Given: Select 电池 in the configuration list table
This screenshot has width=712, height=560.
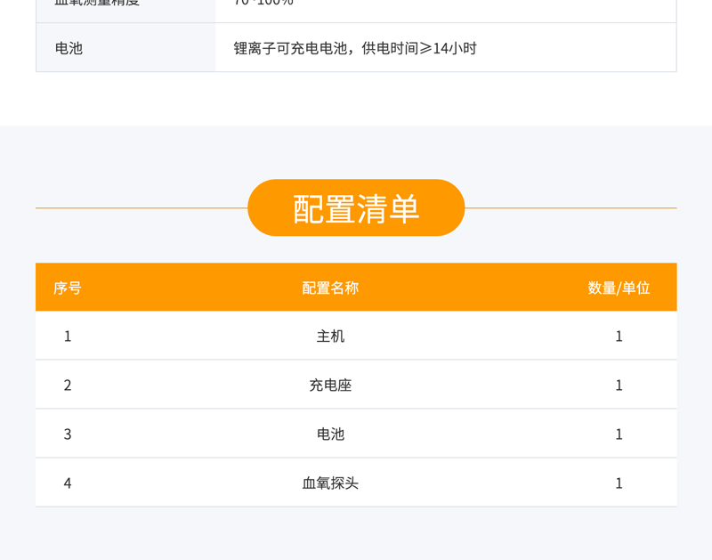Looking at the screenshot, I should click(x=330, y=434).
